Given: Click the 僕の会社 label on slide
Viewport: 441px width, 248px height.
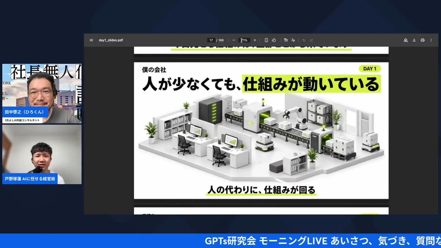Looking at the screenshot, I should [x=154, y=69].
